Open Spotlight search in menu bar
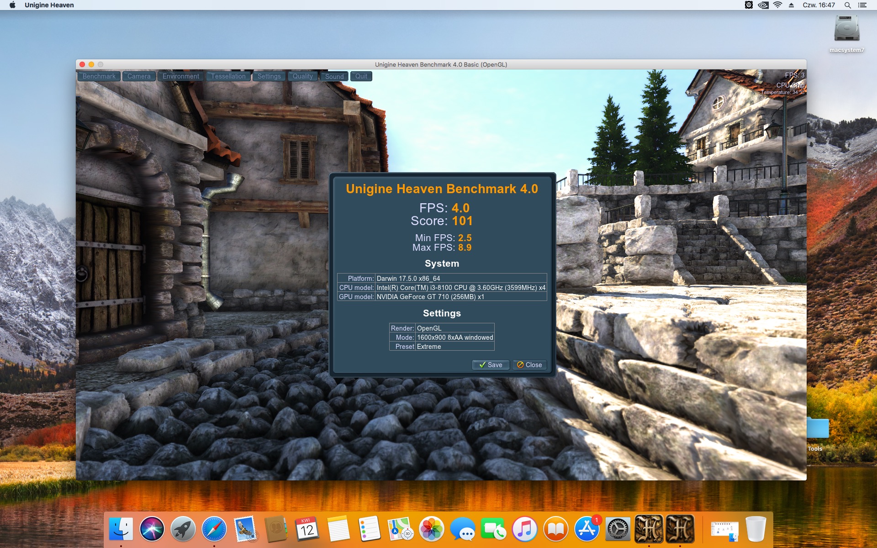The height and width of the screenshot is (548, 877). (847, 5)
